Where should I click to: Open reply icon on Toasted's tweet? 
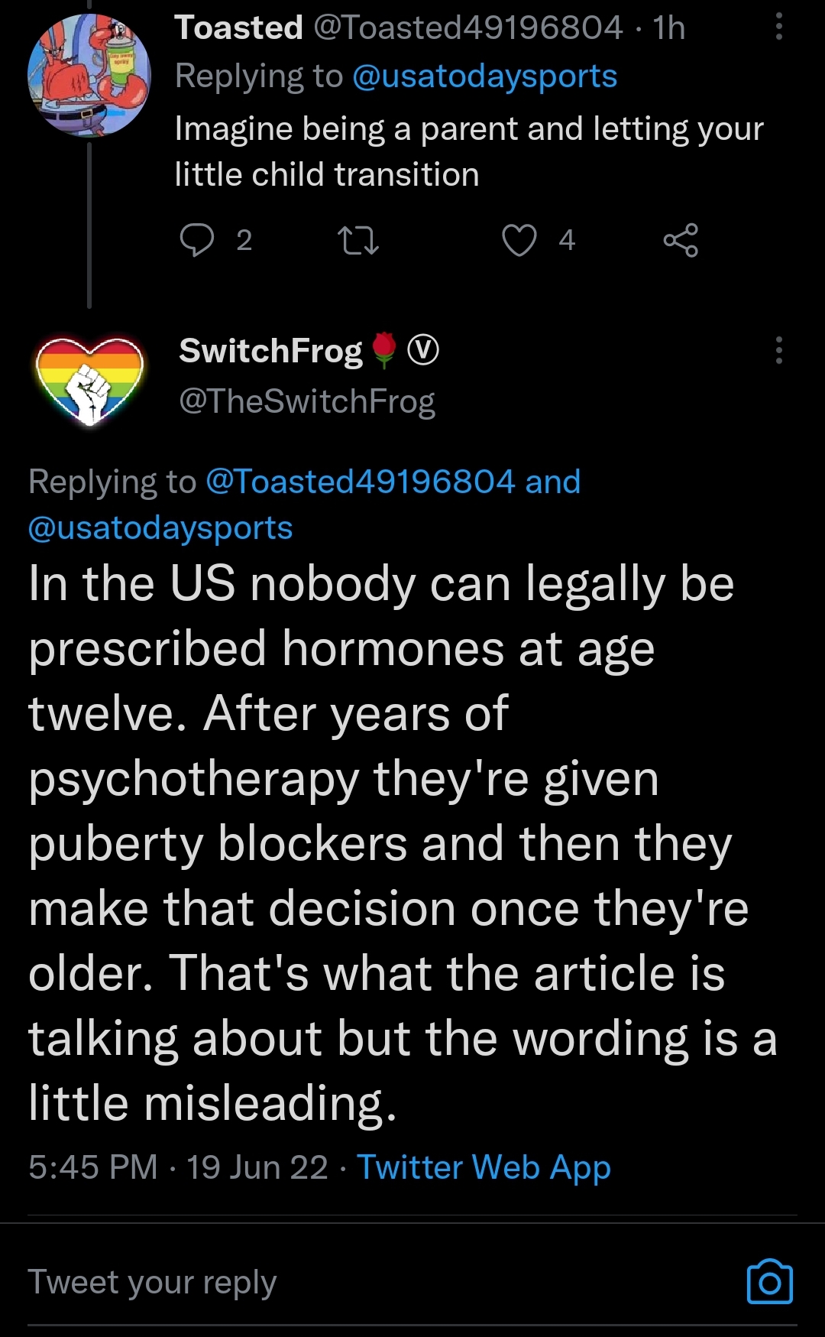point(197,240)
